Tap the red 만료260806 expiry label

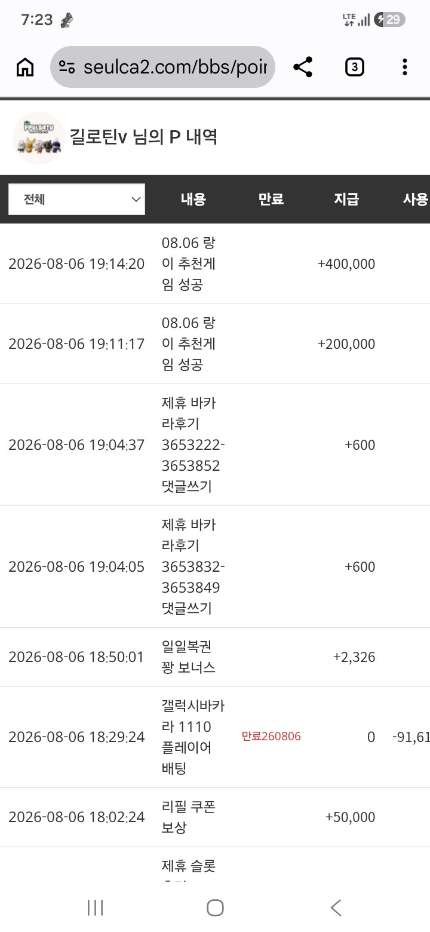271,737
